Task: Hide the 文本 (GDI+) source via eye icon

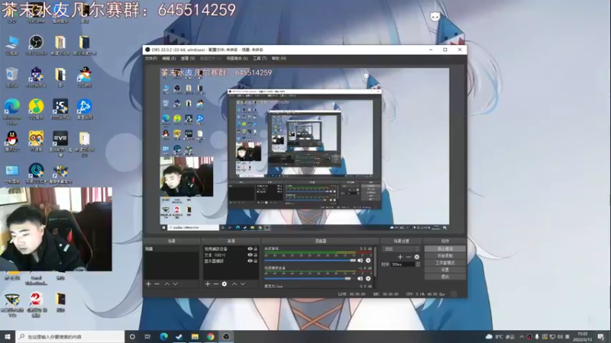Action: [x=250, y=255]
